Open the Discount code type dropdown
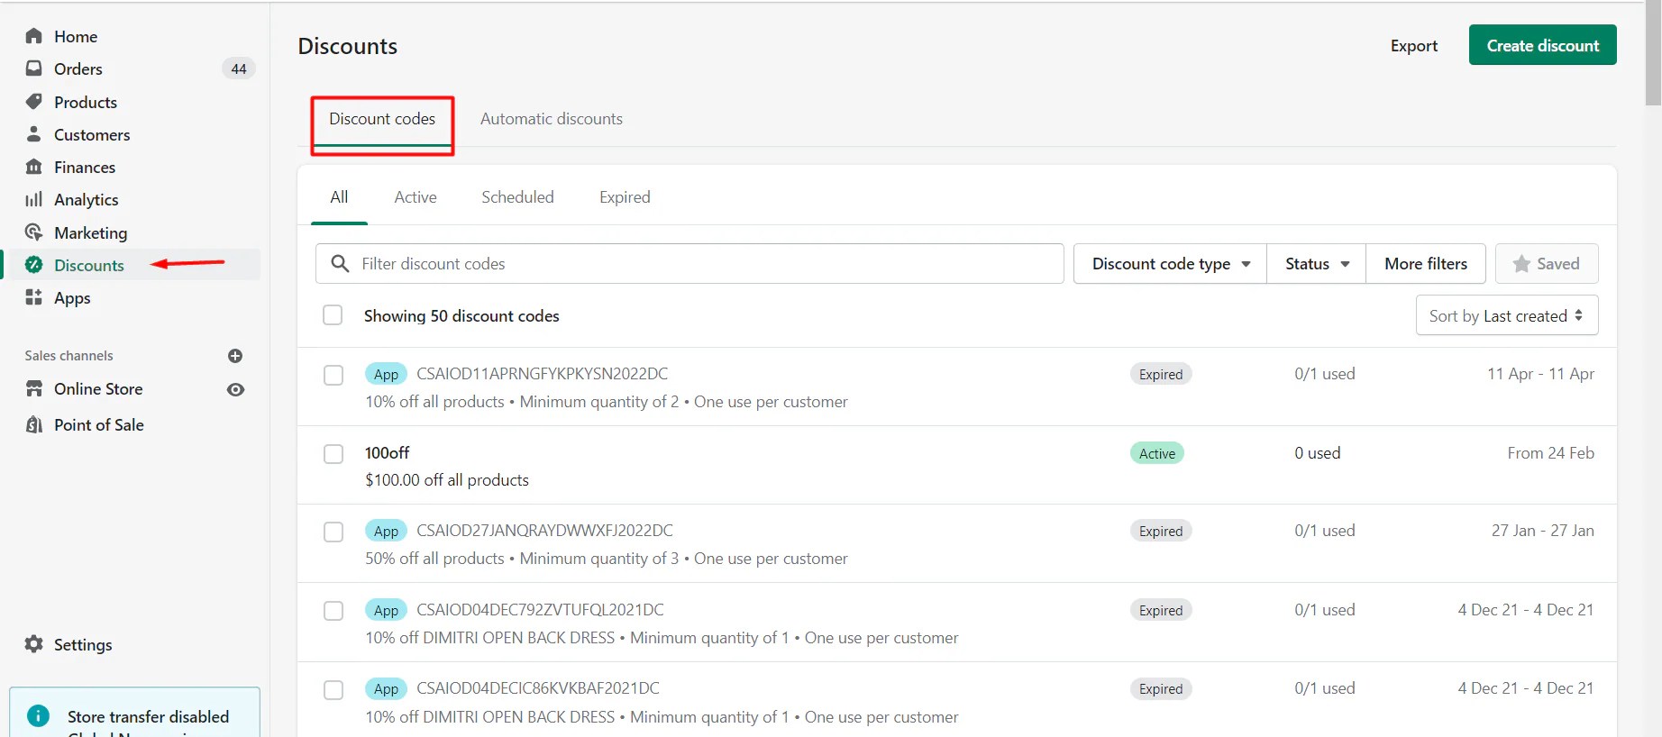Screen dimensions: 1662x737 1170,264
